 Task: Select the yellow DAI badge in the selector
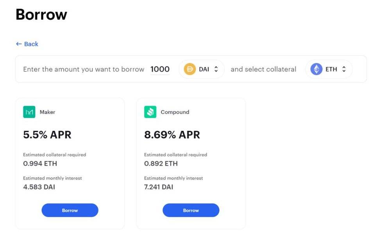[190, 69]
